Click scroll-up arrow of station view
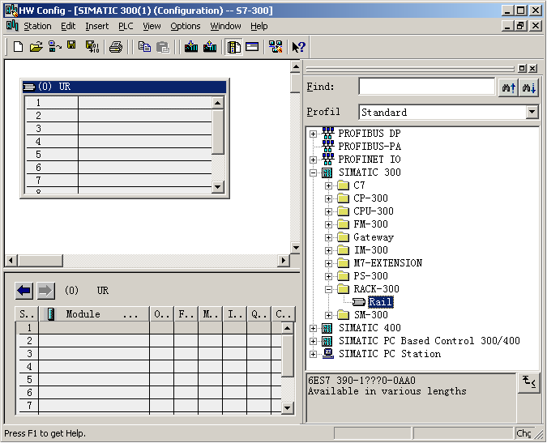Image resolution: width=547 pixels, height=443 pixels. click(x=296, y=66)
